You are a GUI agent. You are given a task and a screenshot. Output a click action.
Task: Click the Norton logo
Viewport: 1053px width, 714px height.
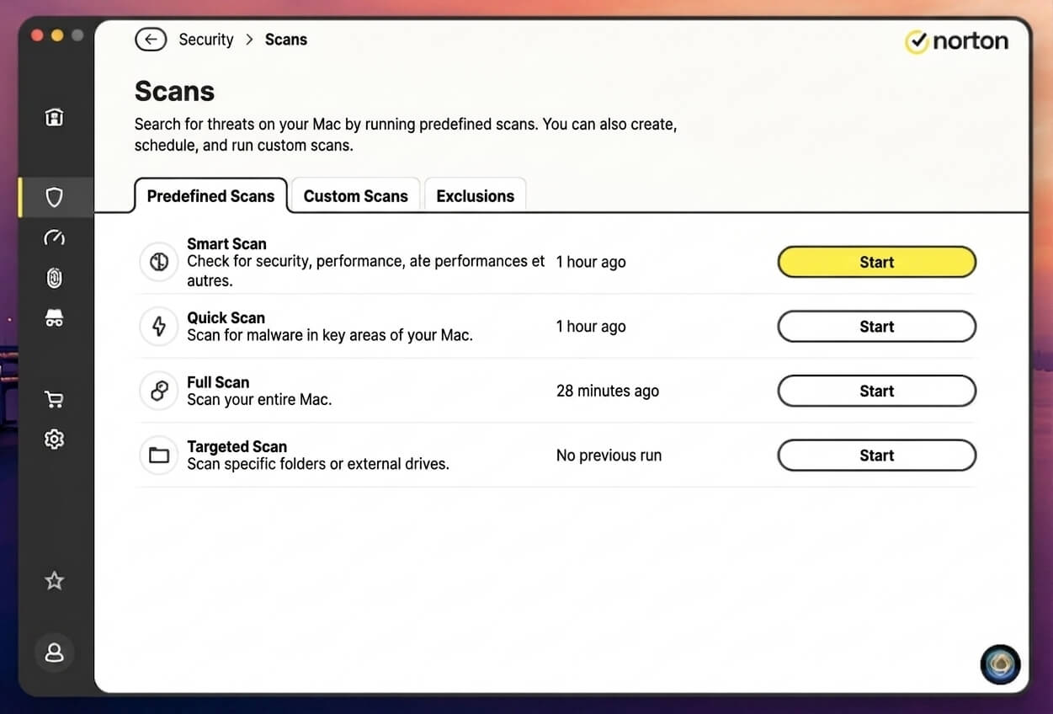(x=956, y=40)
